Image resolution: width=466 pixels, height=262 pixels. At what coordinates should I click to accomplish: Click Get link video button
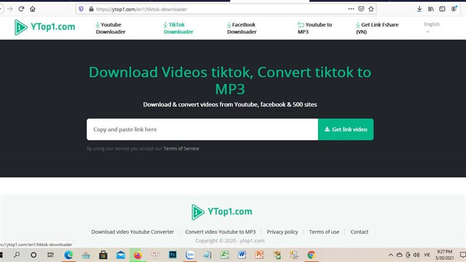345,129
